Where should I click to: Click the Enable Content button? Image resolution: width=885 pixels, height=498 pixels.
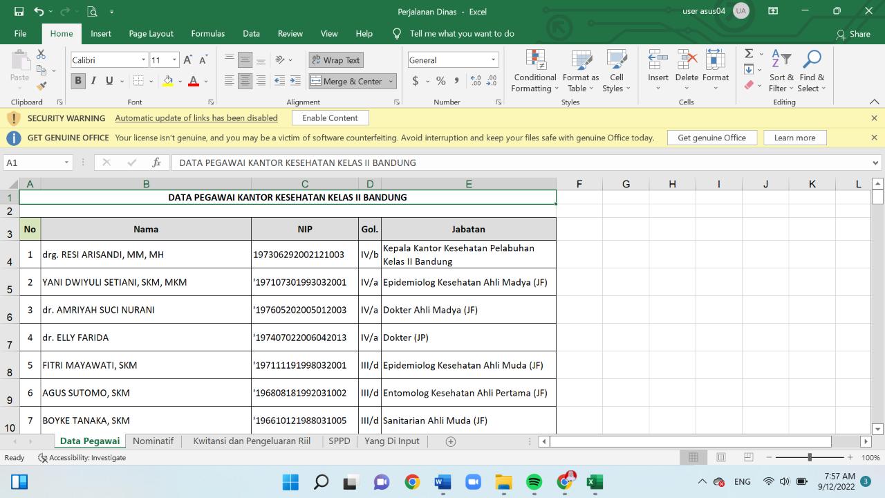click(330, 118)
